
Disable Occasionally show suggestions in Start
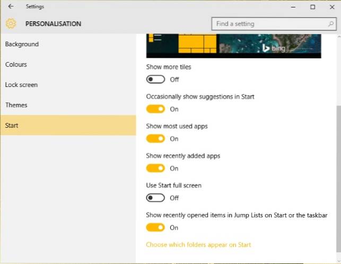point(155,109)
